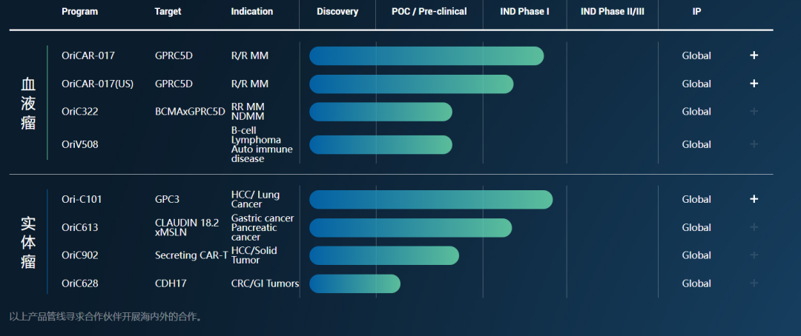Screen dimensions: 801x336
Task: Click the OriC613 program name
Action: tap(79, 227)
